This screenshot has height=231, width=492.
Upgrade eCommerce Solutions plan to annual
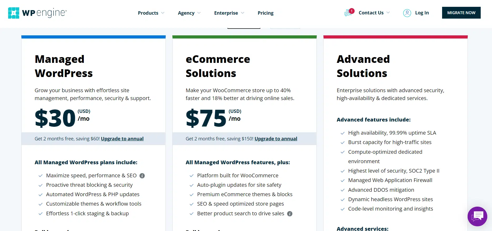click(x=276, y=139)
